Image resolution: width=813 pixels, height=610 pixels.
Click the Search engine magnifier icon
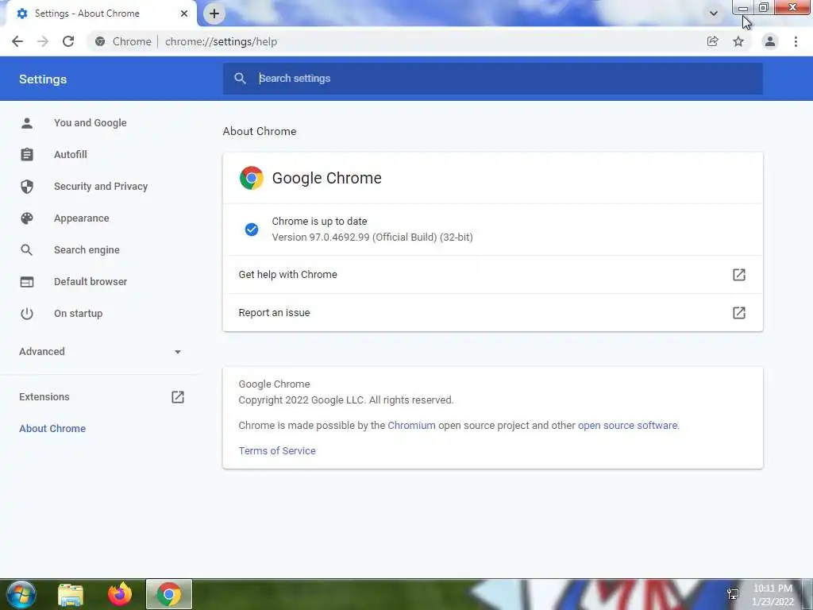click(x=27, y=250)
